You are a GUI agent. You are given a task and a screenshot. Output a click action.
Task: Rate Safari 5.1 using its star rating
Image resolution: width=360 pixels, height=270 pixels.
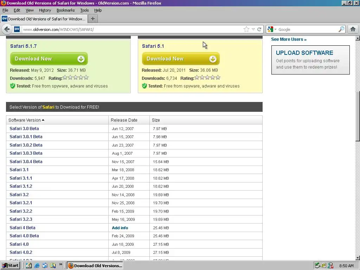pyautogui.click(x=207, y=78)
